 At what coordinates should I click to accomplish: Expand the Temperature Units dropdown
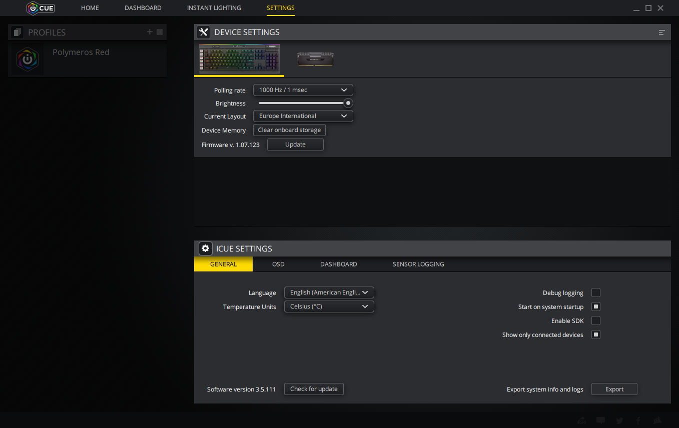(x=329, y=306)
